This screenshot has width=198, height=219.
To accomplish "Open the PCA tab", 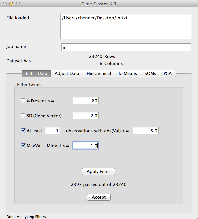I will pos(168,73).
